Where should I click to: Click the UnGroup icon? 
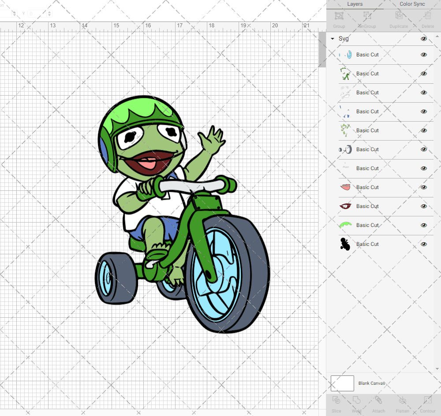[x=367, y=16]
